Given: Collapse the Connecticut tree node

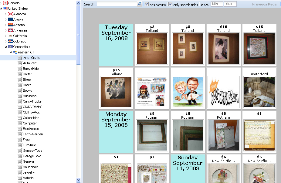Looking at the screenshot, I should 6,47.
